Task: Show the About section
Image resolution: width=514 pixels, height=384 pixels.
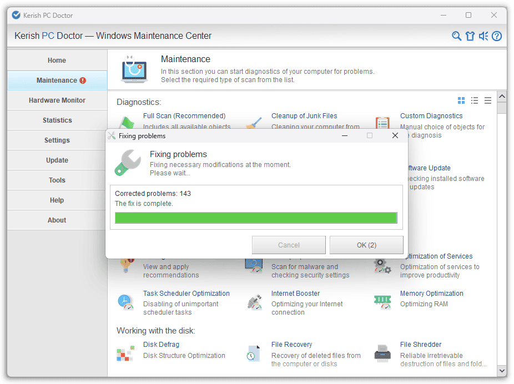Action: 57,220
